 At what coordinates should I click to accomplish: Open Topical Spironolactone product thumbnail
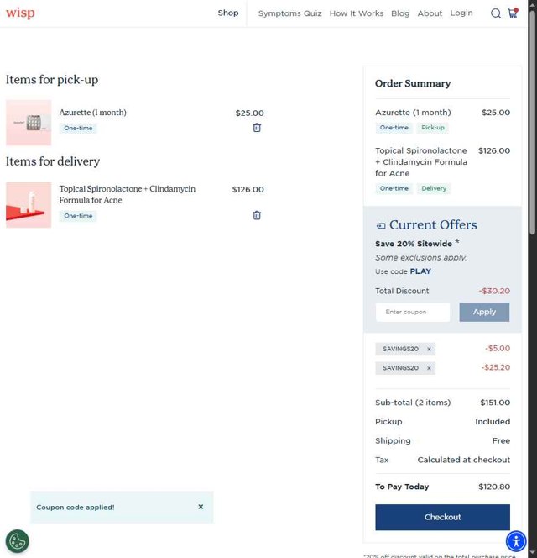(29, 205)
